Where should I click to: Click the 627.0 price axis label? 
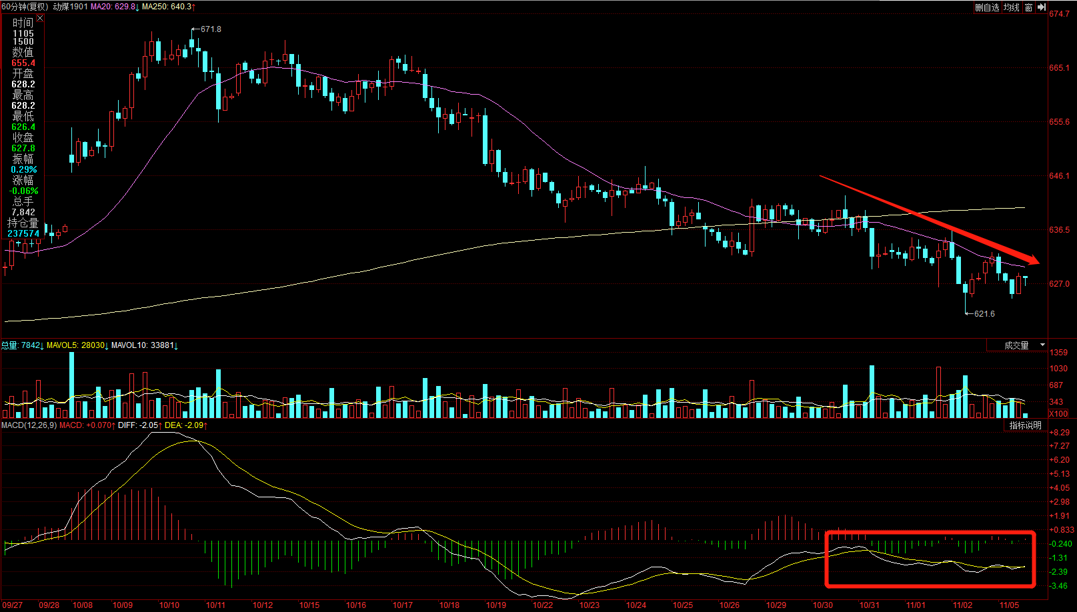tap(1059, 284)
